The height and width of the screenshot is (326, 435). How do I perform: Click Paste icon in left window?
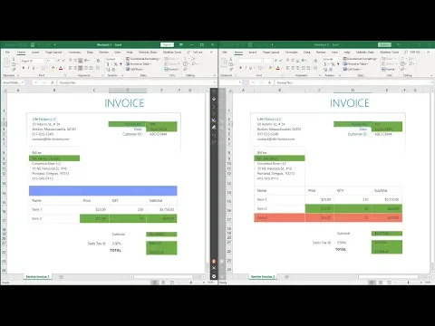6,62
